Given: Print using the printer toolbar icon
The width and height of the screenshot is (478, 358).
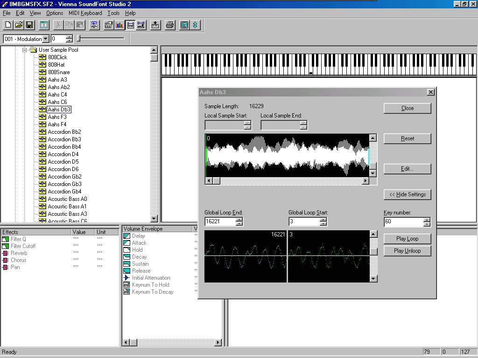Looking at the screenshot, I should tap(170, 25).
